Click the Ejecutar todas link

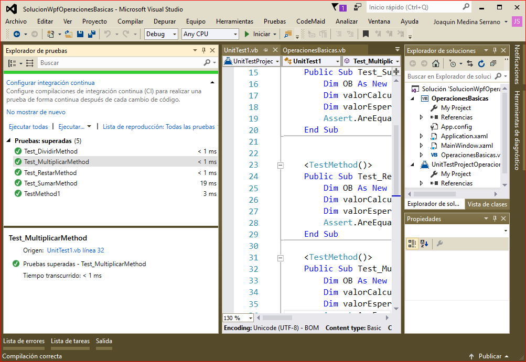28,127
